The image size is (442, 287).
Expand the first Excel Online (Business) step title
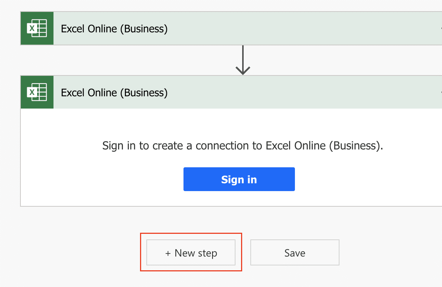pos(114,29)
